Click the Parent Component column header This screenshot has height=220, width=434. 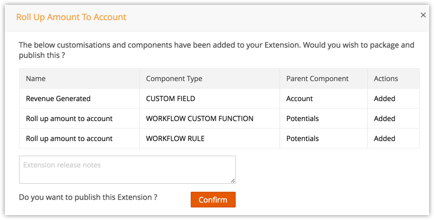pyautogui.click(x=318, y=78)
